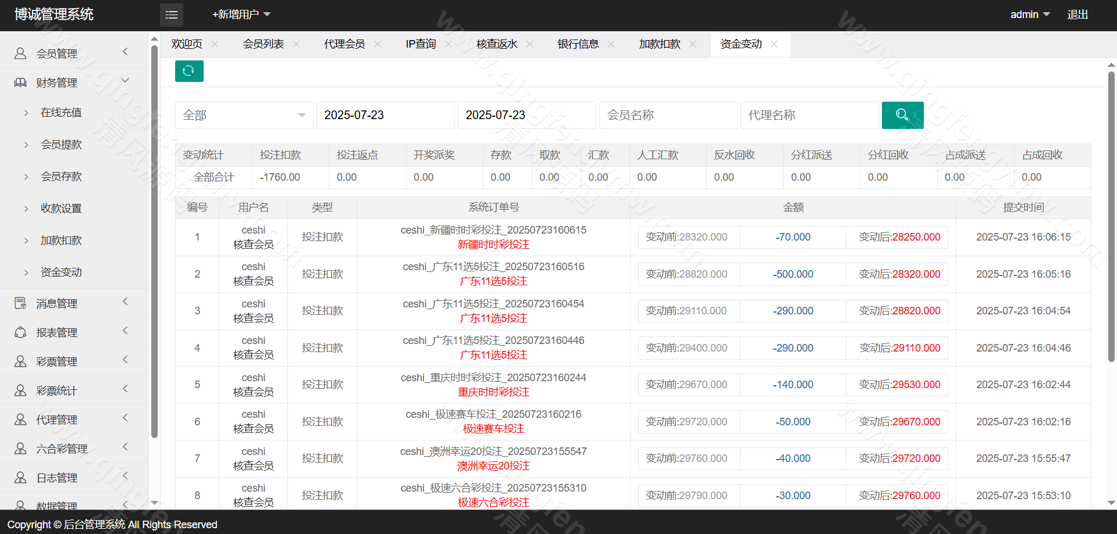Switch to the 核查返水 tab
The height and width of the screenshot is (534, 1117).
click(497, 44)
